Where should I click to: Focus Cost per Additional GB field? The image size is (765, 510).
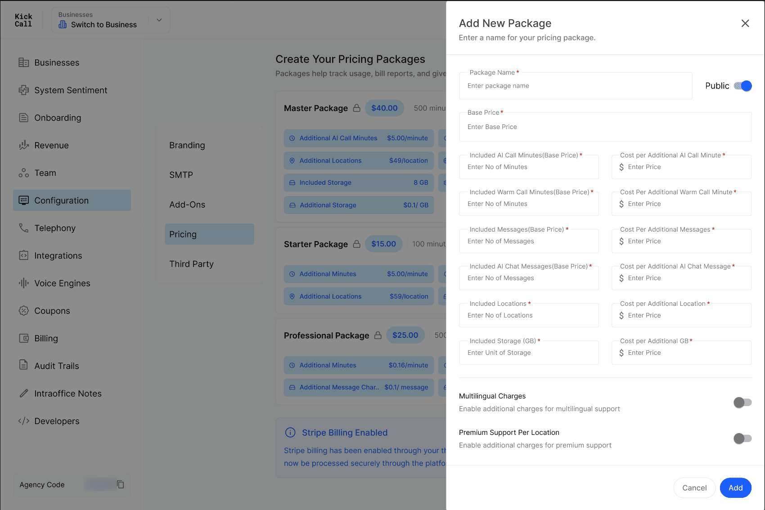pos(681,353)
